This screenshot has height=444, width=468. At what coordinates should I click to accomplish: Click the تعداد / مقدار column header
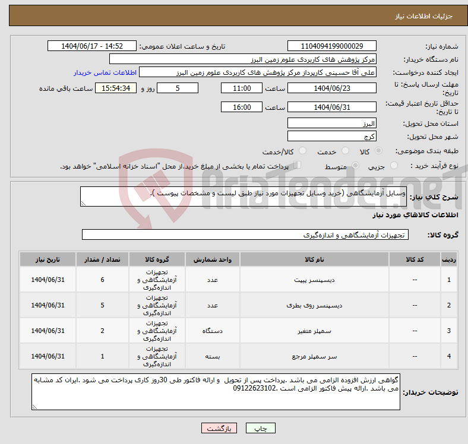[102, 259]
